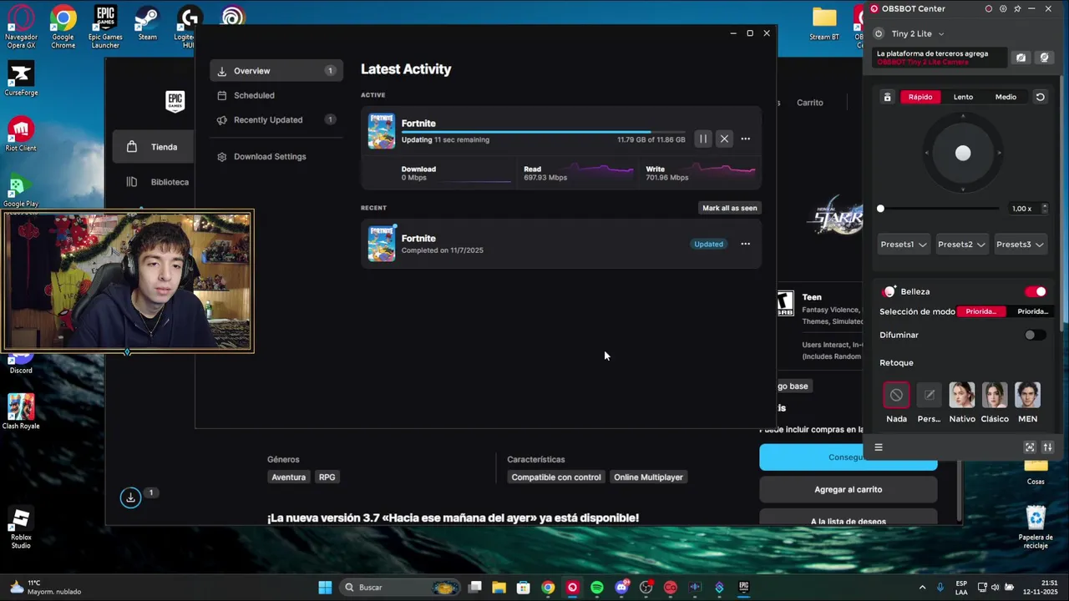This screenshot has width=1069, height=601.
Task: Pause the Fortnite update download
Action: (x=703, y=139)
